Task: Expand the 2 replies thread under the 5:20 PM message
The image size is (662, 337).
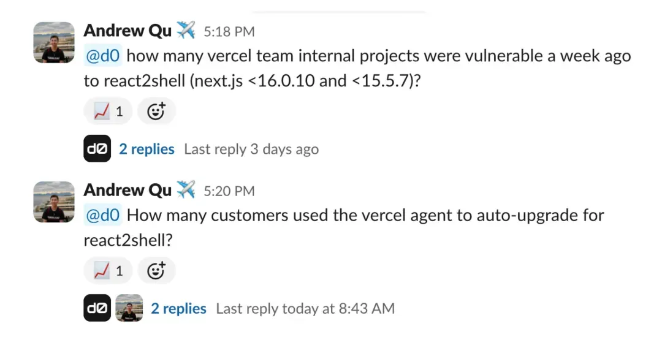Action: coord(178,308)
